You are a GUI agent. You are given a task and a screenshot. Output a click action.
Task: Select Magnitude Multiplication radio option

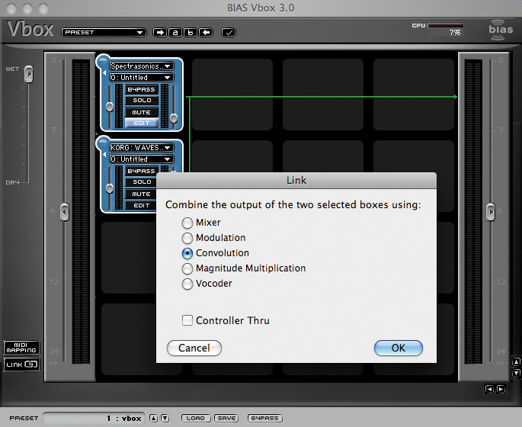pyautogui.click(x=187, y=268)
